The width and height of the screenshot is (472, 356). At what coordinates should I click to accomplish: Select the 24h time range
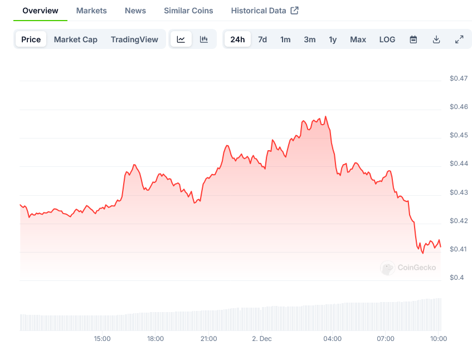(237, 39)
